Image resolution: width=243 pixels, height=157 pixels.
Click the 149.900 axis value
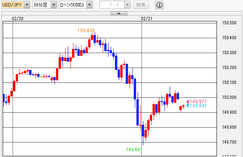tap(229, 112)
